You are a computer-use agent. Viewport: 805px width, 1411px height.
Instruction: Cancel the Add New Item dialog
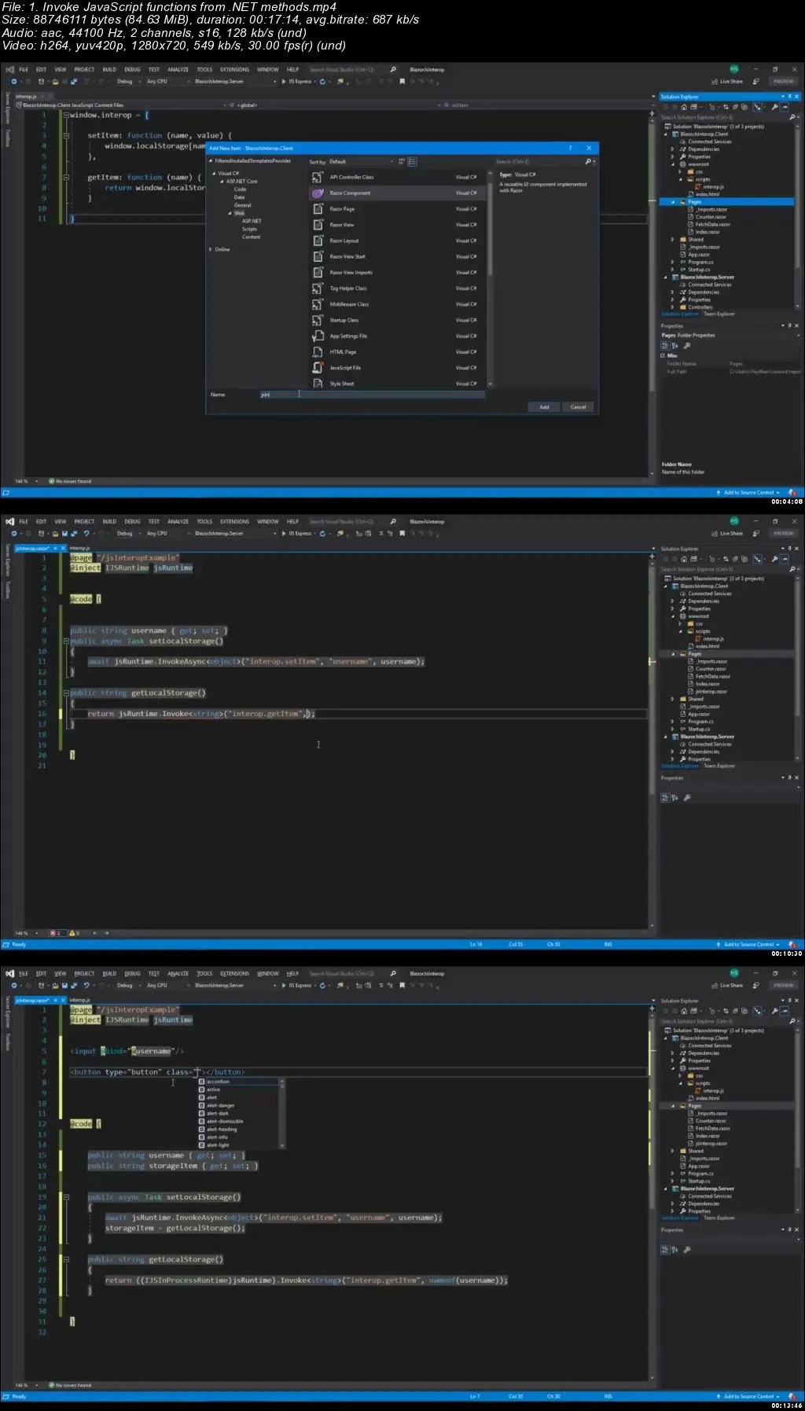[x=578, y=407]
